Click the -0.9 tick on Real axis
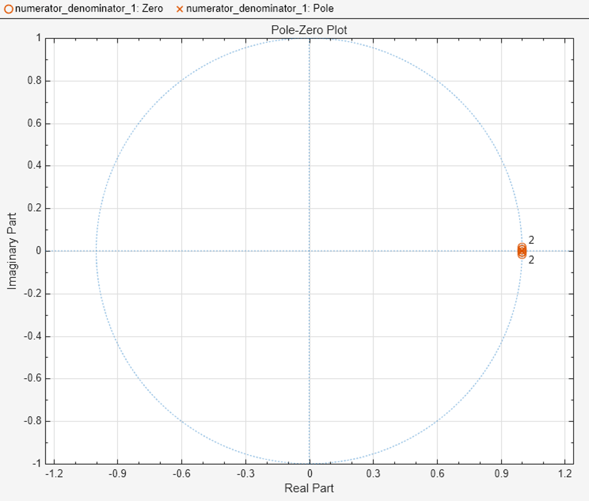The image size is (589, 501). (117, 473)
